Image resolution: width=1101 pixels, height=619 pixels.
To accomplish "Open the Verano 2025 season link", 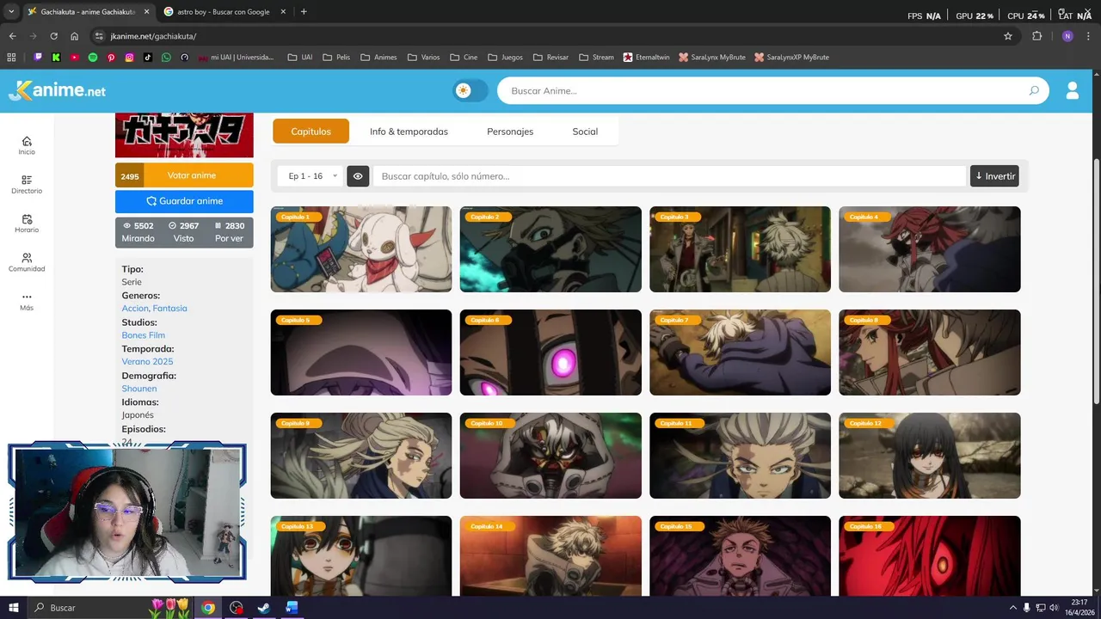I will pos(147,362).
